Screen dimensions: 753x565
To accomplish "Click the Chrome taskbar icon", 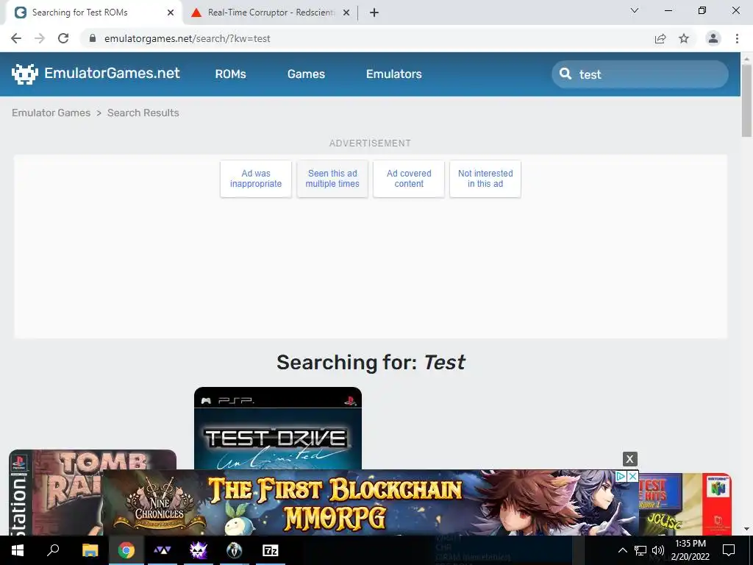I will click(x=126, y=550).
